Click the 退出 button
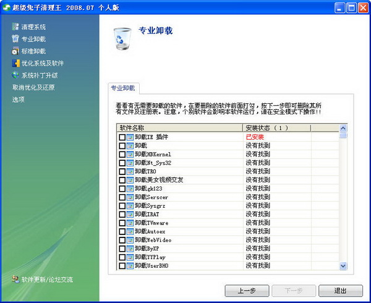The image size is (371, 303). click(340, 290)
